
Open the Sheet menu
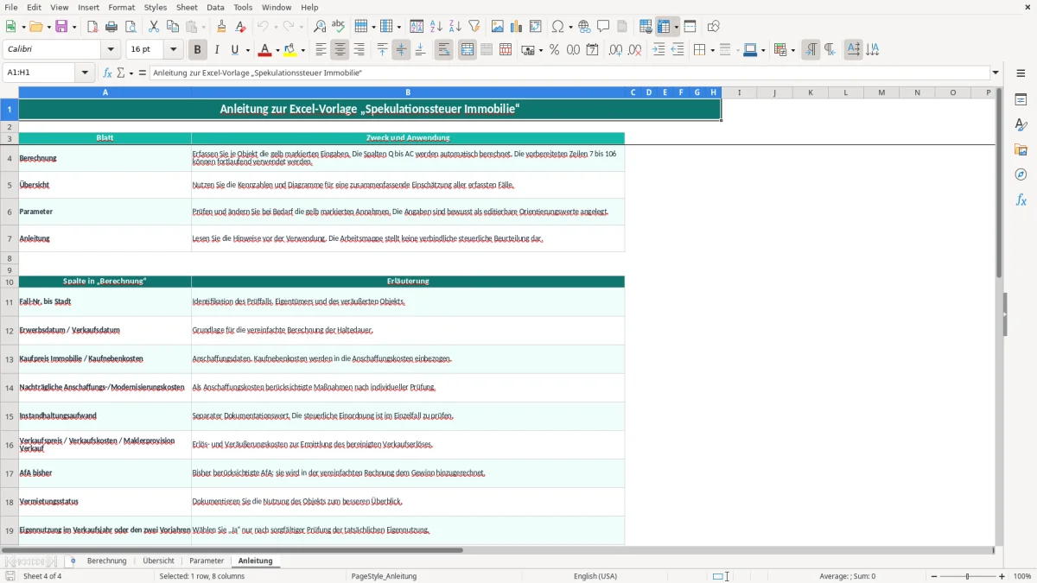pos(188,7)
